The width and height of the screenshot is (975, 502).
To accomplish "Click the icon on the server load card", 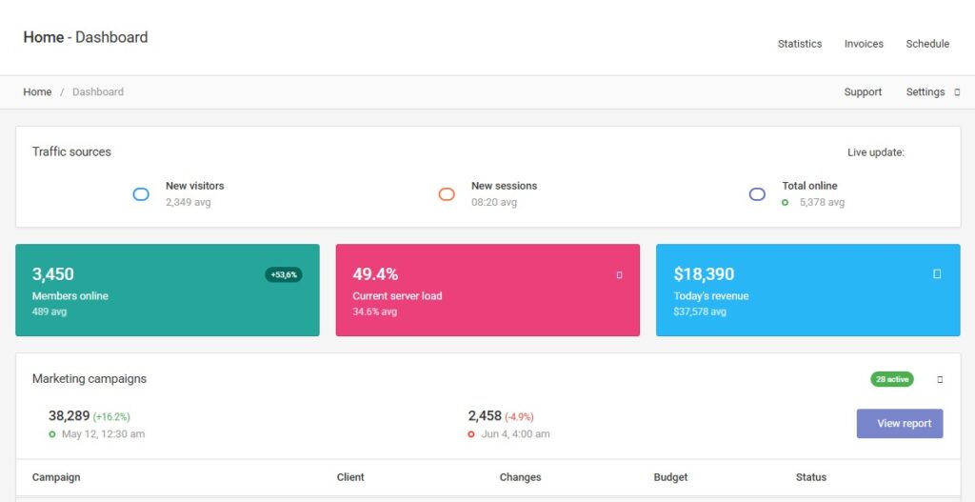I will 620,275.
